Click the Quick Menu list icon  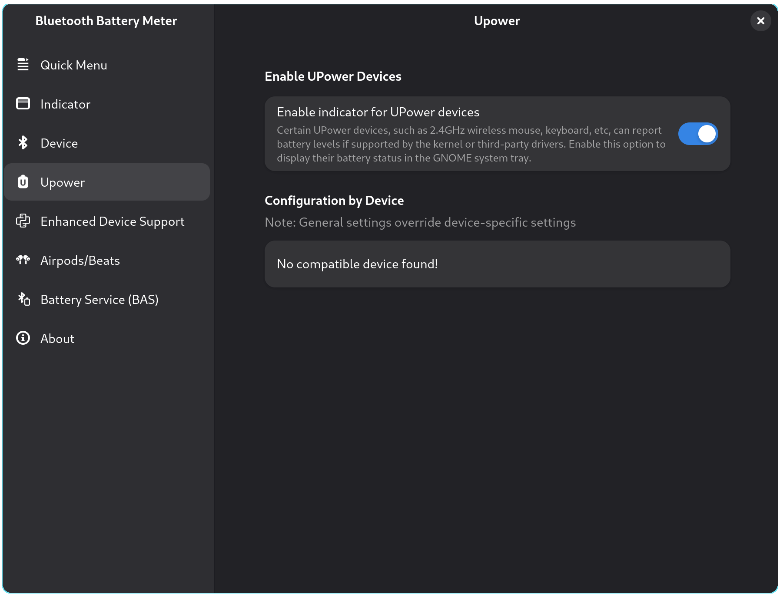23,65
